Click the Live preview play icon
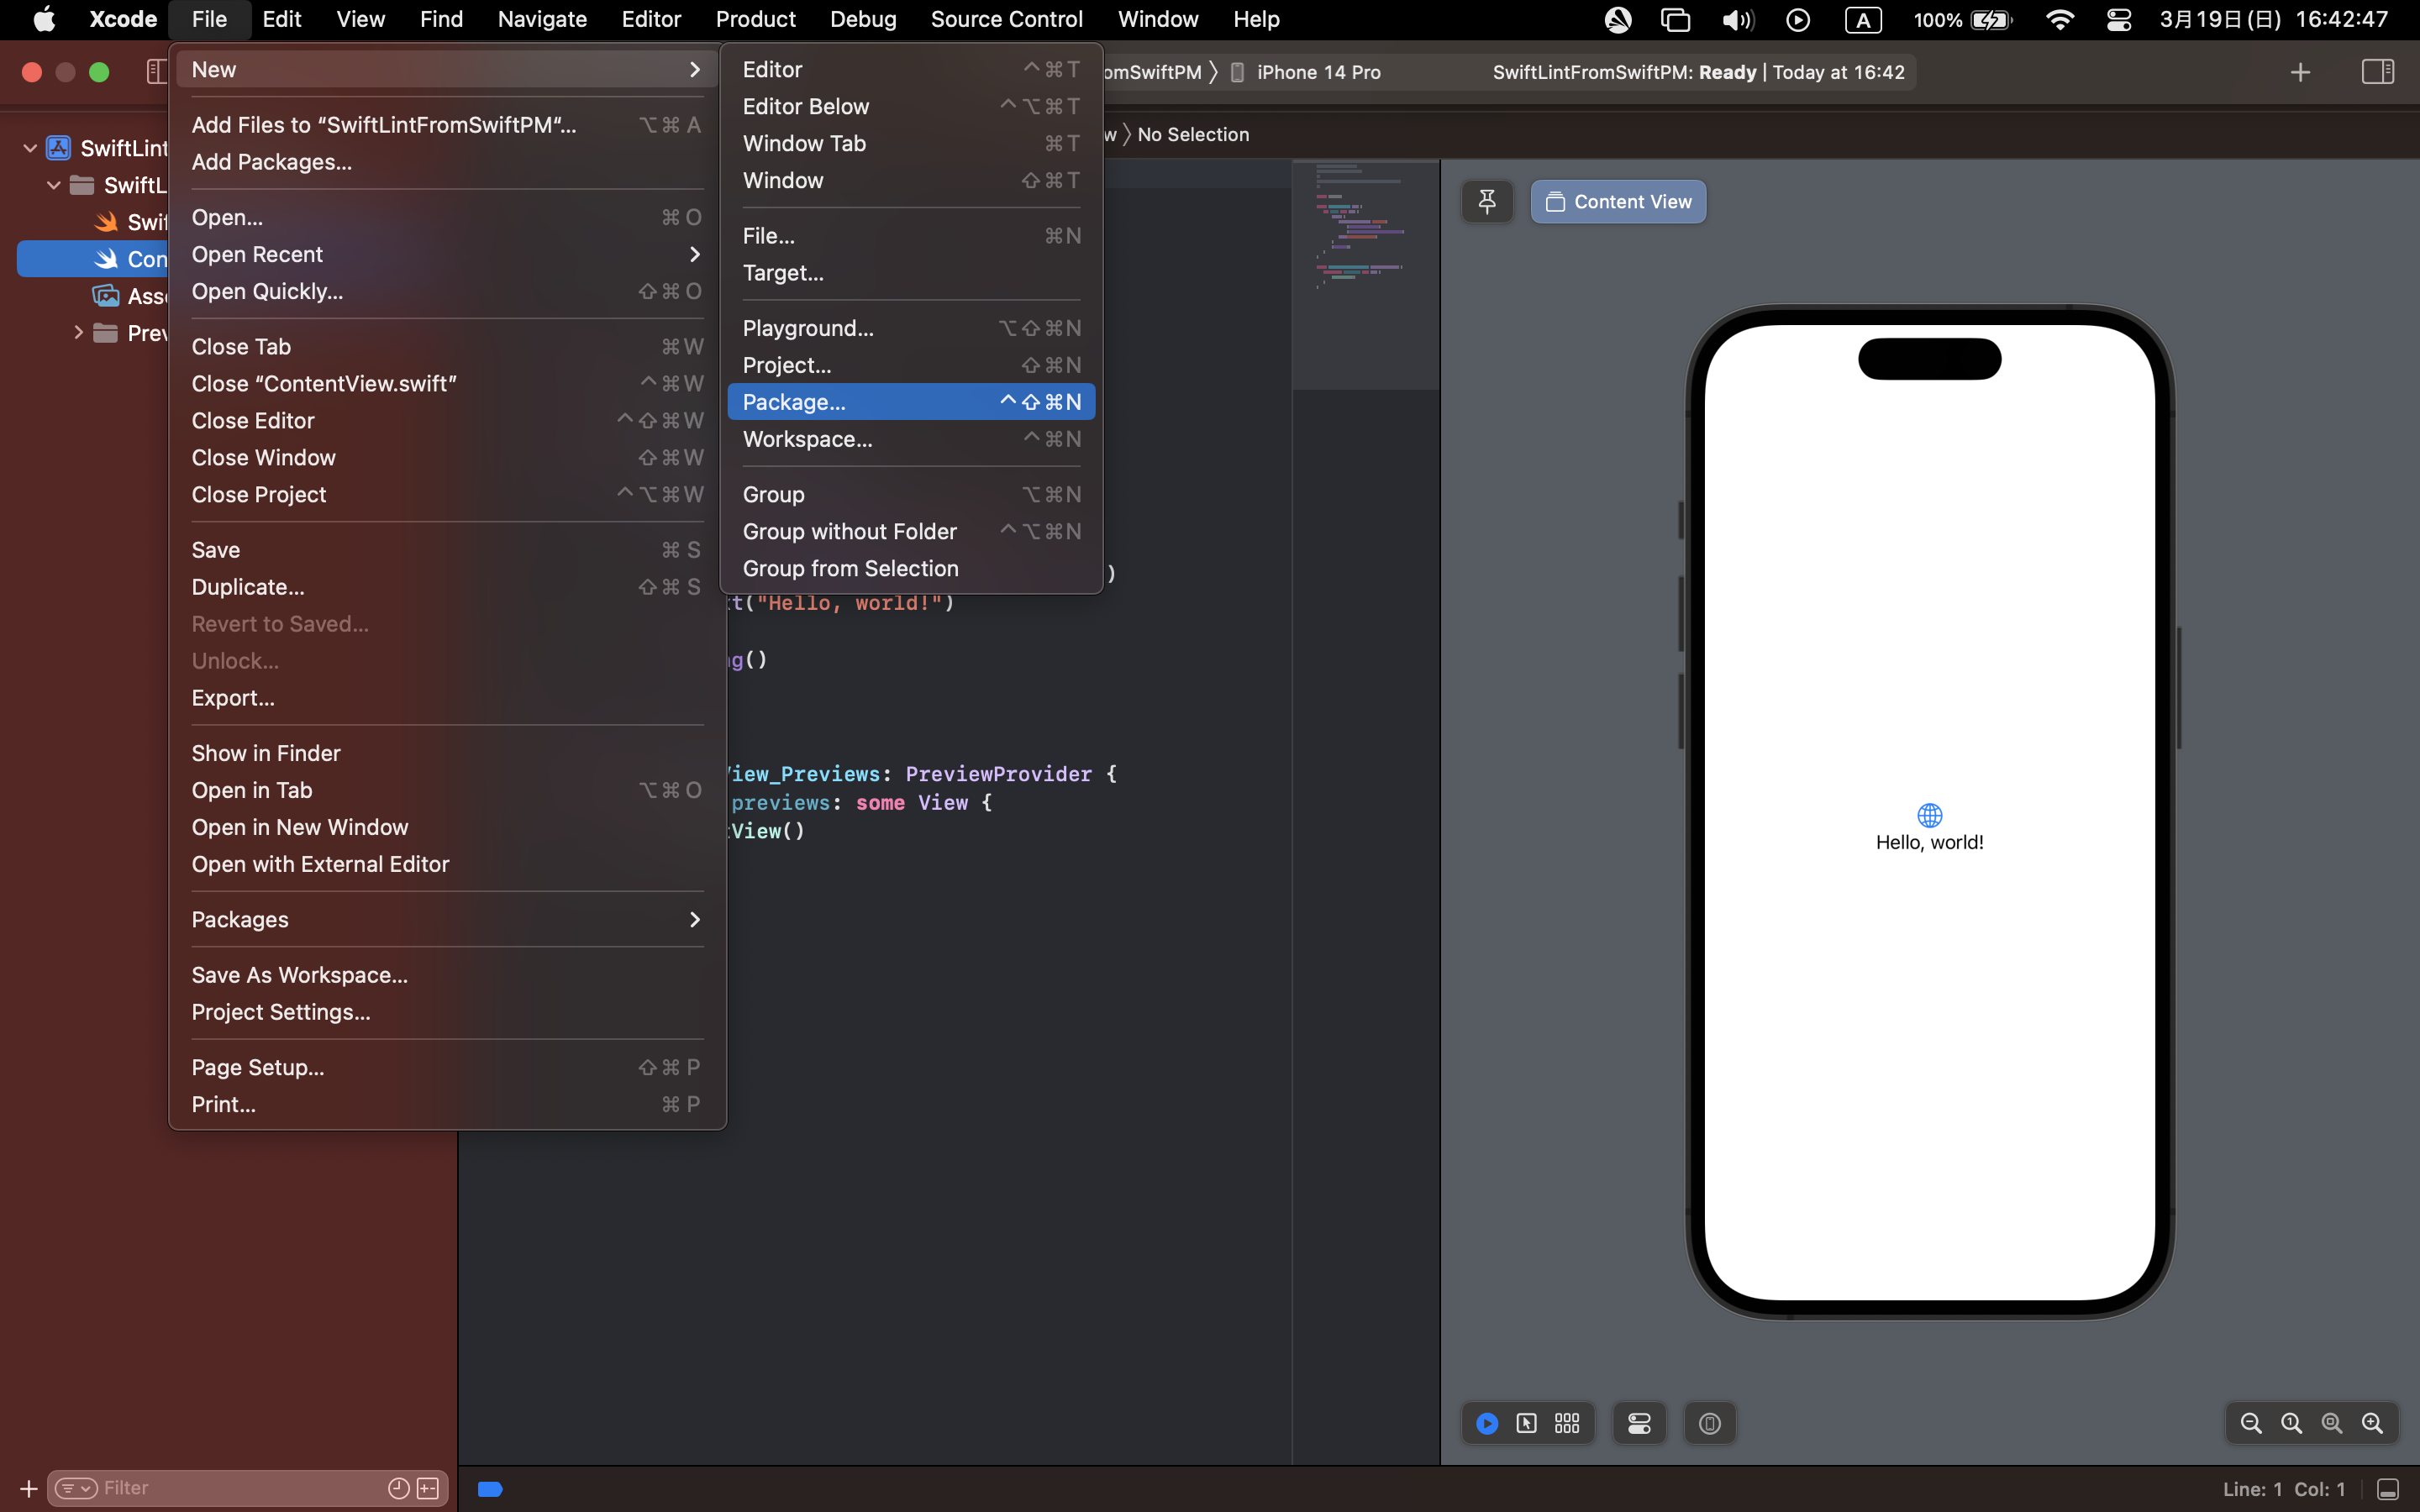 click(1487, 1423)
